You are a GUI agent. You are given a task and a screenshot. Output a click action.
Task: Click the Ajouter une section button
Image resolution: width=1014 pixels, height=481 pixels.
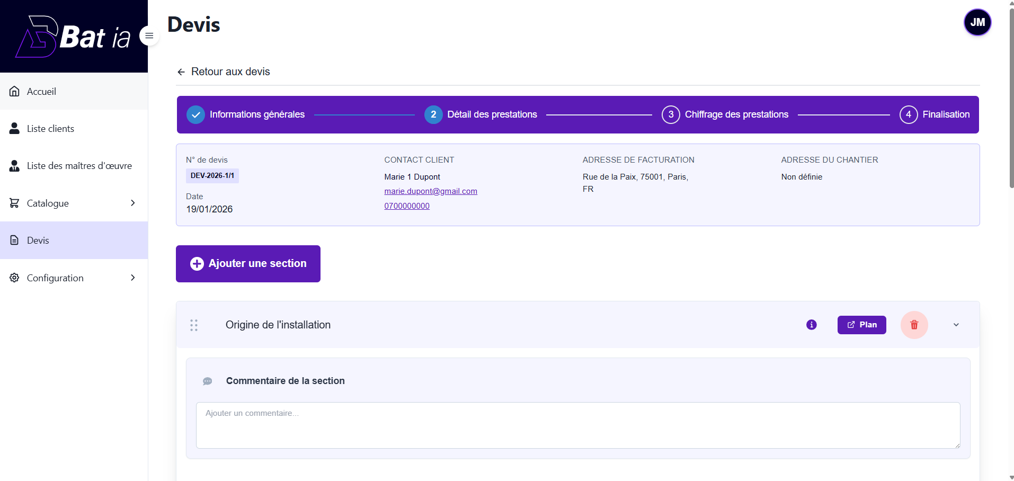[247, 263]
